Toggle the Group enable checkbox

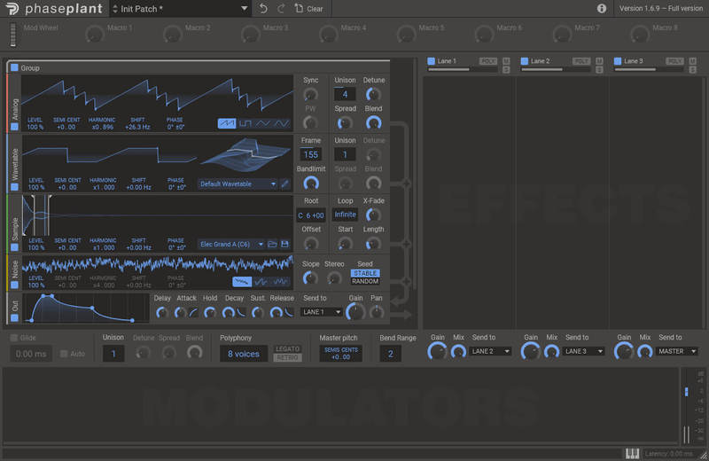tap(14, 67)
